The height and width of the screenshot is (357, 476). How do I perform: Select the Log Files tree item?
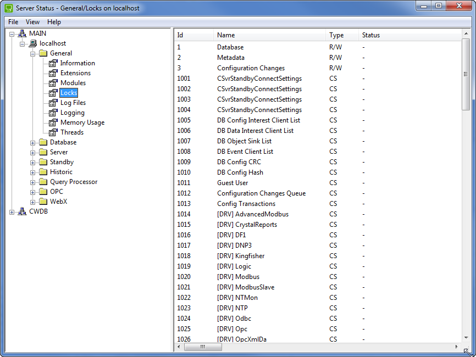[73, 103]
